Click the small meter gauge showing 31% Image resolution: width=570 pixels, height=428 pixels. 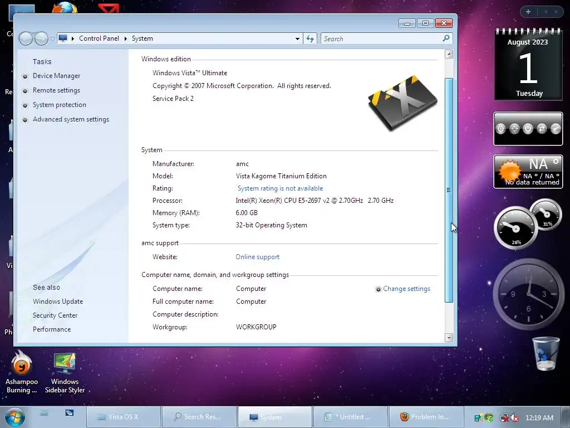tap(546, 215)
